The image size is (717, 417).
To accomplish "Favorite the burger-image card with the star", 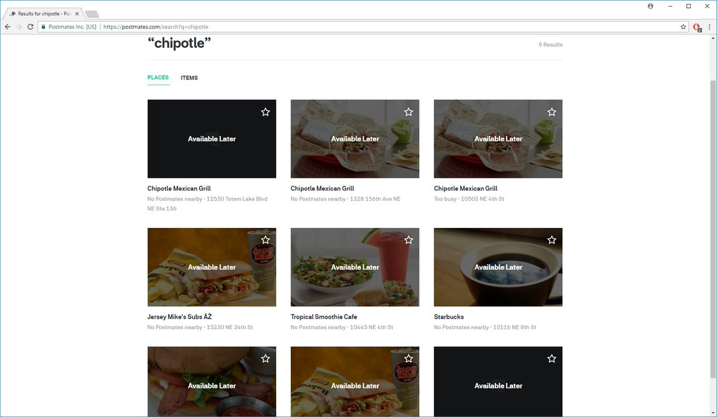I will pyautogui.click(x=265, y=359).
